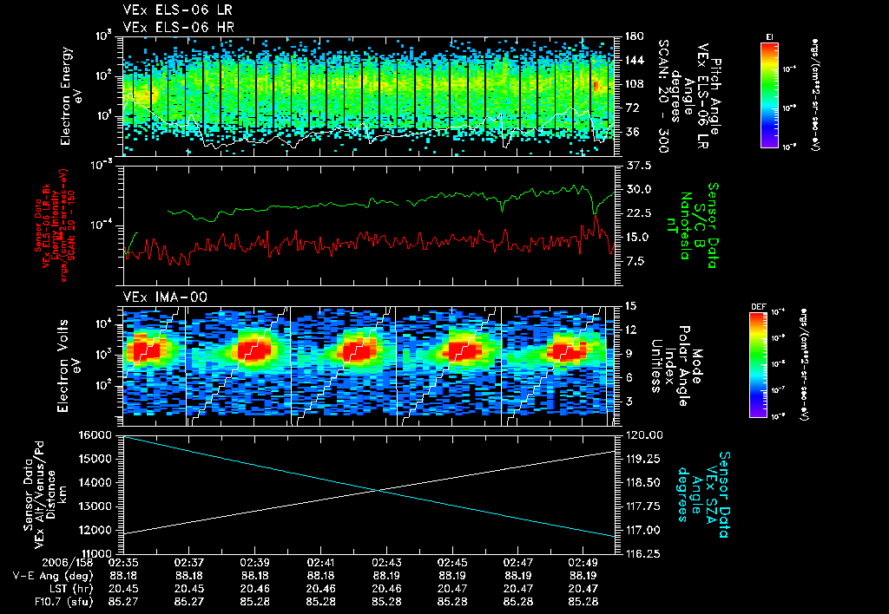Click the 16000 km distance tick
Viewport: 889px width, 614px height.
pyautogui.click(x=95, y=435)
